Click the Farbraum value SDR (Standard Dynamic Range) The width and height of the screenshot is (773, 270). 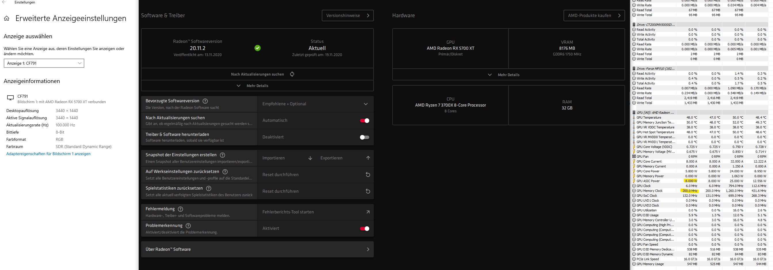click(x=83, y=147)
